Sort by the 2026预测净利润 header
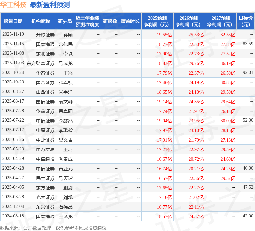This screenshot has width=255, height=231. click(189, 21)
